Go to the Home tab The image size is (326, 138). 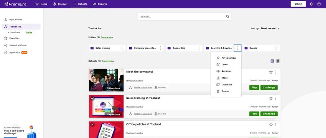(41, 4)
